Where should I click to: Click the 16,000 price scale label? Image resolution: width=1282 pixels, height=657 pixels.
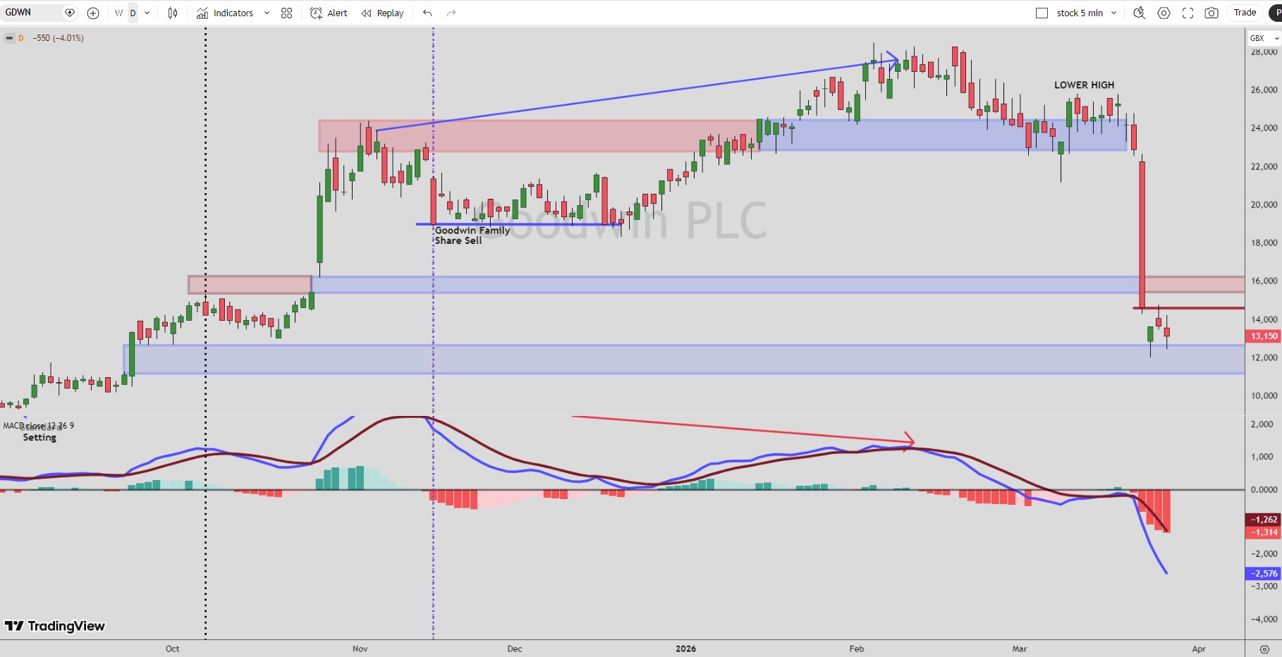[1264, 281]
